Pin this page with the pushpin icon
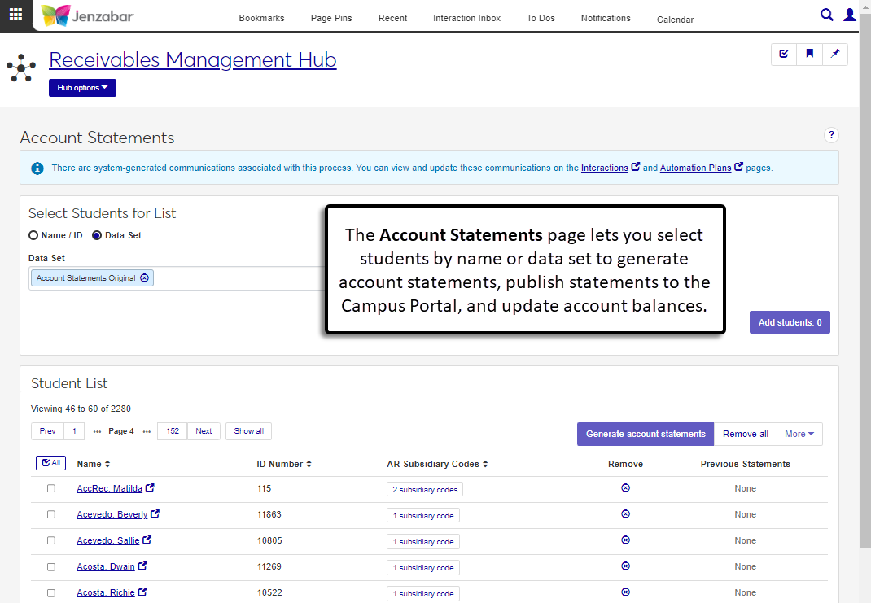871x603 pixels. (834, 54)
